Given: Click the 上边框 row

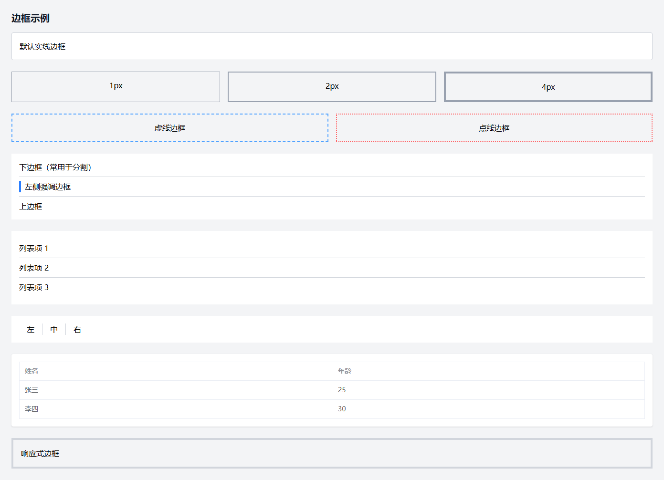Looking at the screenshot, I should coord(332,207).
